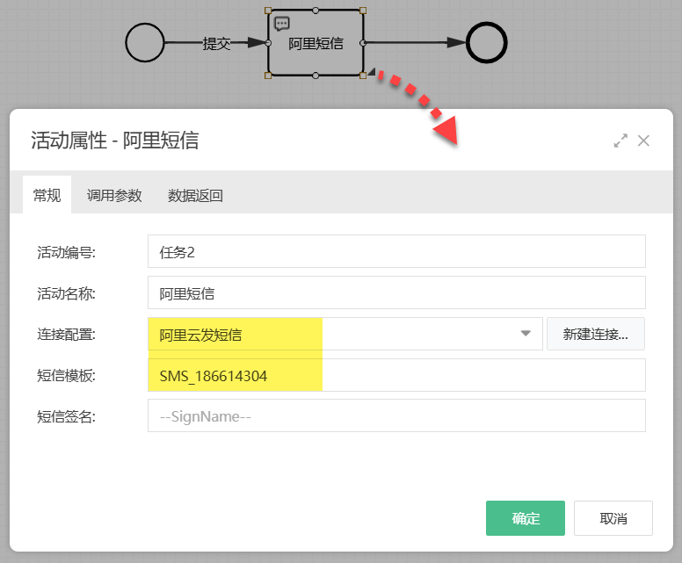Click the resize triangle of 阿里短信 node
The width and height of the screenshot is (682, 563).
[372, 72]
